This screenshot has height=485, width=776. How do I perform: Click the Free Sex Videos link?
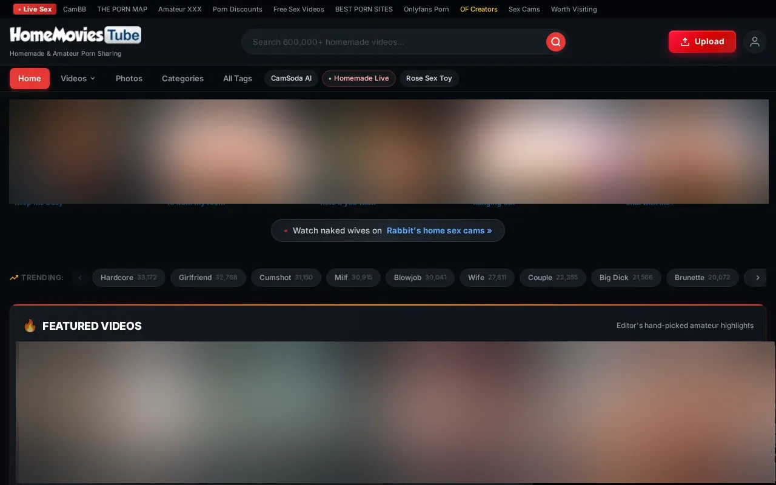[299, 9]
